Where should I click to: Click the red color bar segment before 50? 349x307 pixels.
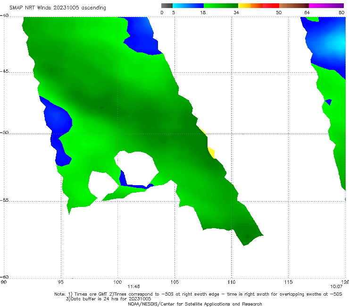point(271,6)
